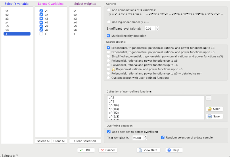The width and height of the screenshot is (230, 157).
Task: Click the Open folder icon
Action: [x=210, y=109]
